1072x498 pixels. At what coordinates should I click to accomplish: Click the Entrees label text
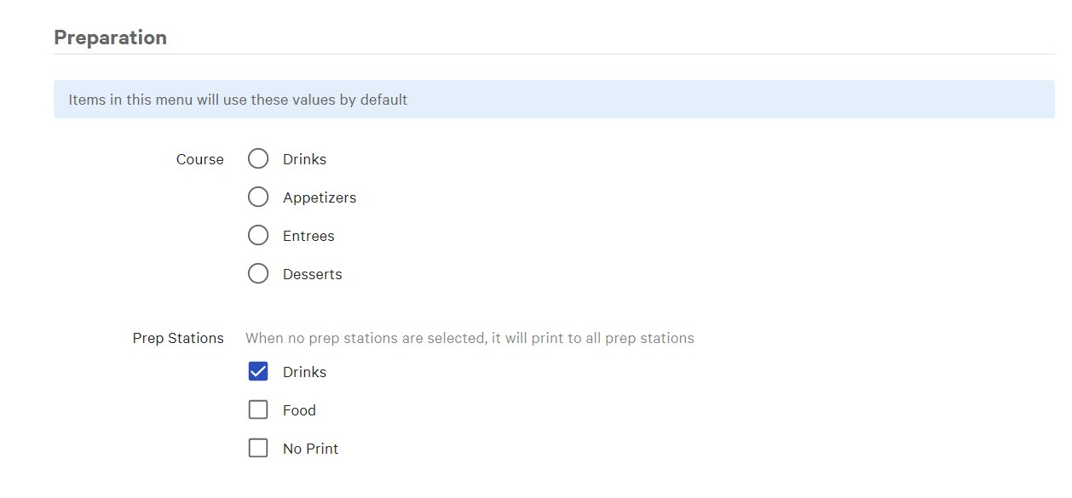308,235
